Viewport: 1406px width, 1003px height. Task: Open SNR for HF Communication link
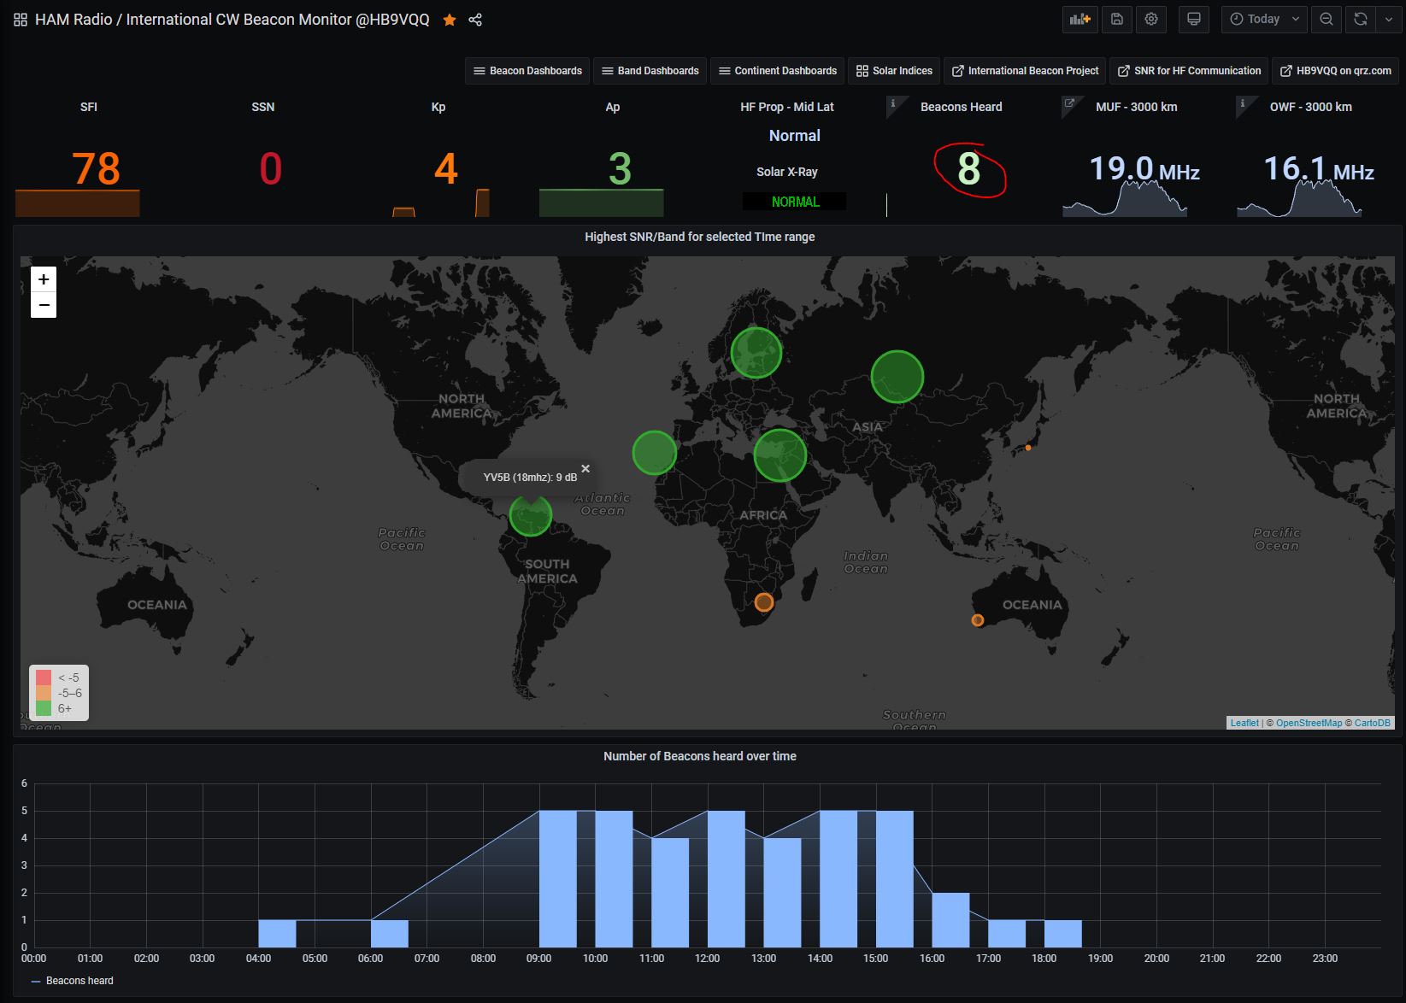[1189, 71]
